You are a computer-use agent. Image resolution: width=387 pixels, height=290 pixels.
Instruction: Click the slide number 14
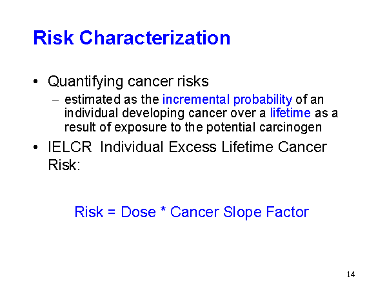click(x=350, y=275)
